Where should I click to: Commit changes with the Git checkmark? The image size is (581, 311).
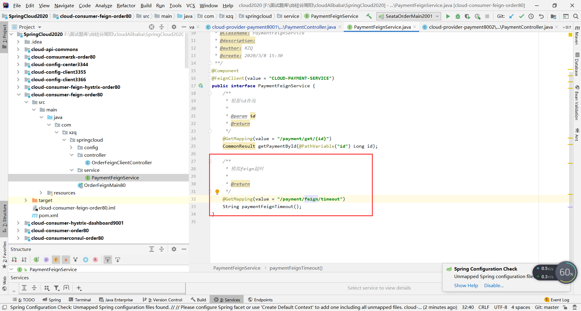pyautogui.click(x=521, y=16)
